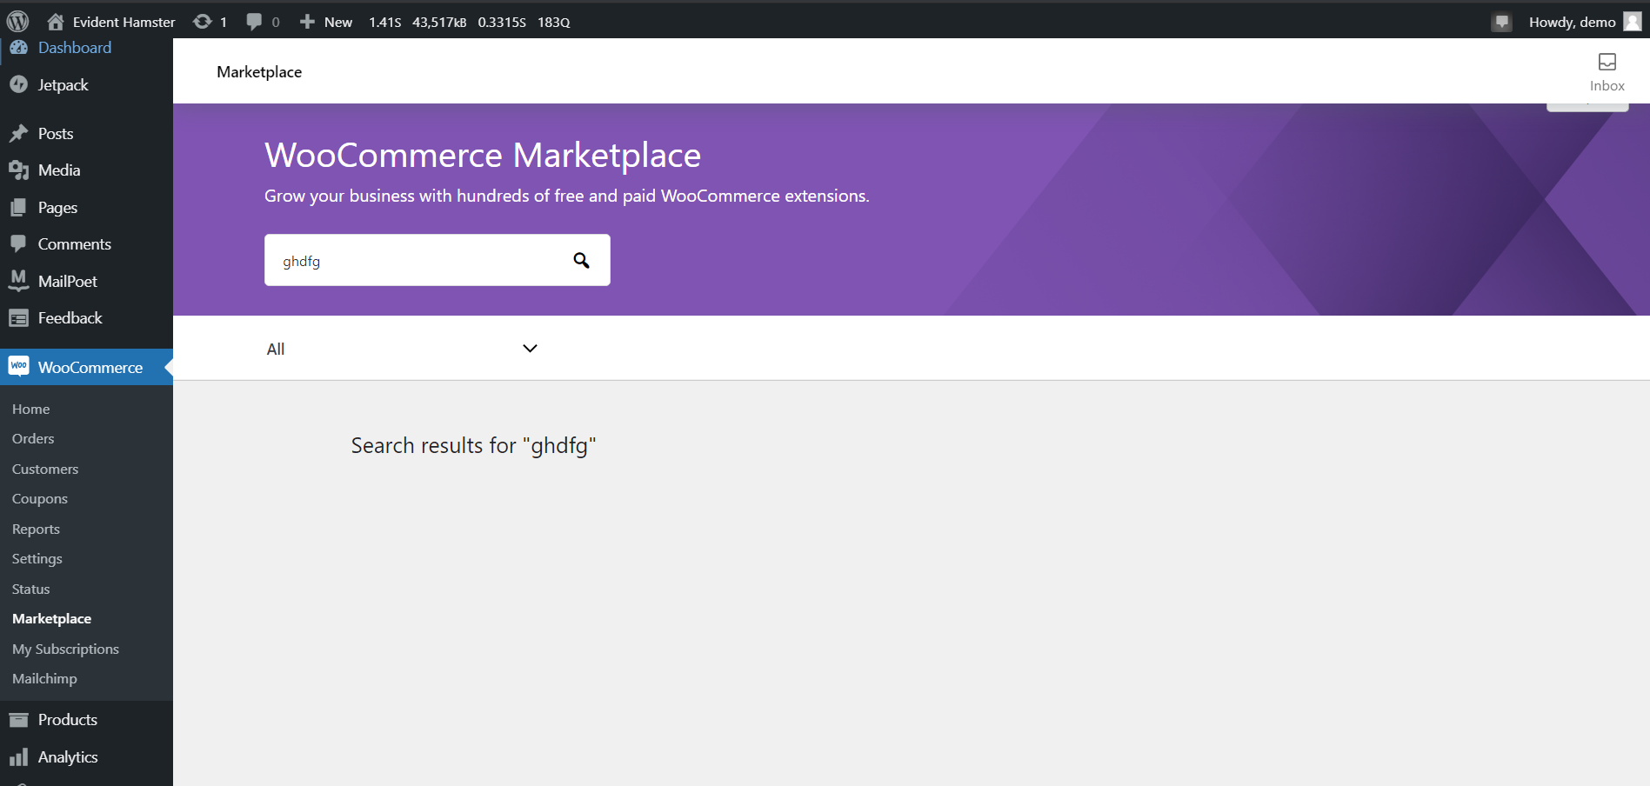The image size is (1650, 786).
Task: Click the marketplace search magnifier icon
Action: (581, 260)
